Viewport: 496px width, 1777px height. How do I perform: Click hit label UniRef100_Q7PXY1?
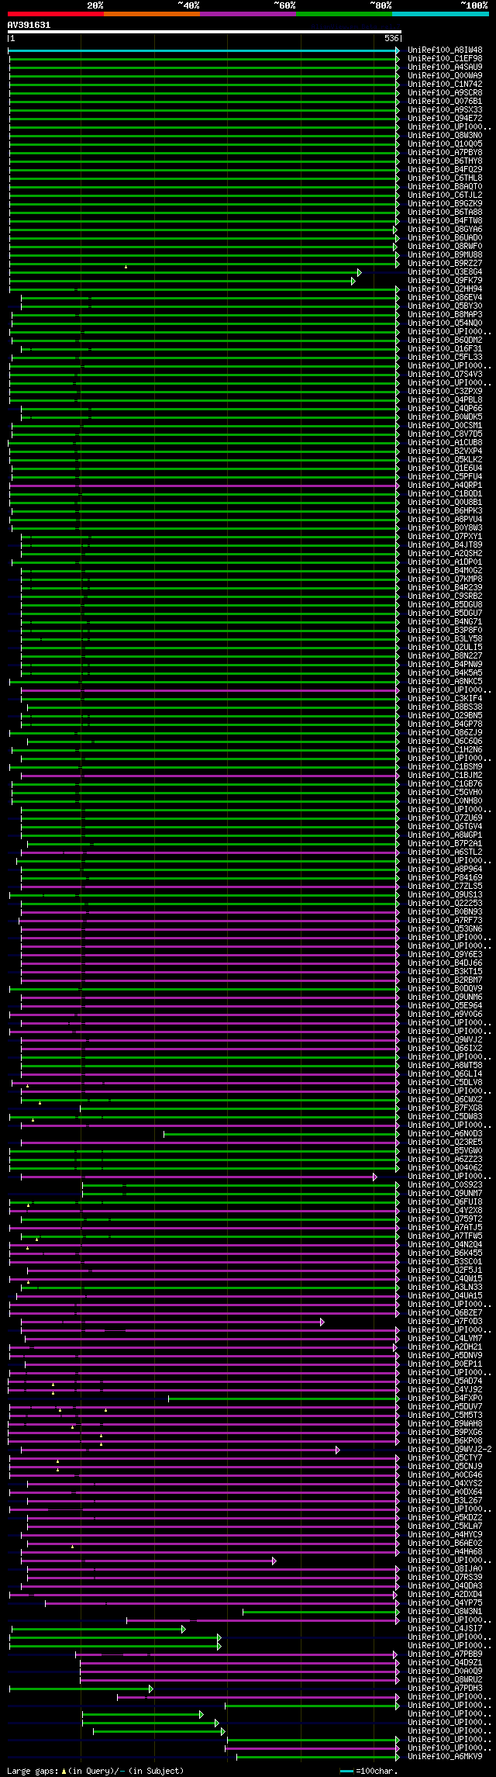(x=445, y=537)
